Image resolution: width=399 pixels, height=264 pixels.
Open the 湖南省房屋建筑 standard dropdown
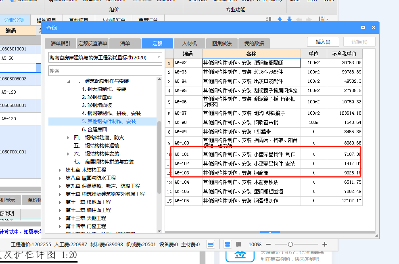click(159, 58)
